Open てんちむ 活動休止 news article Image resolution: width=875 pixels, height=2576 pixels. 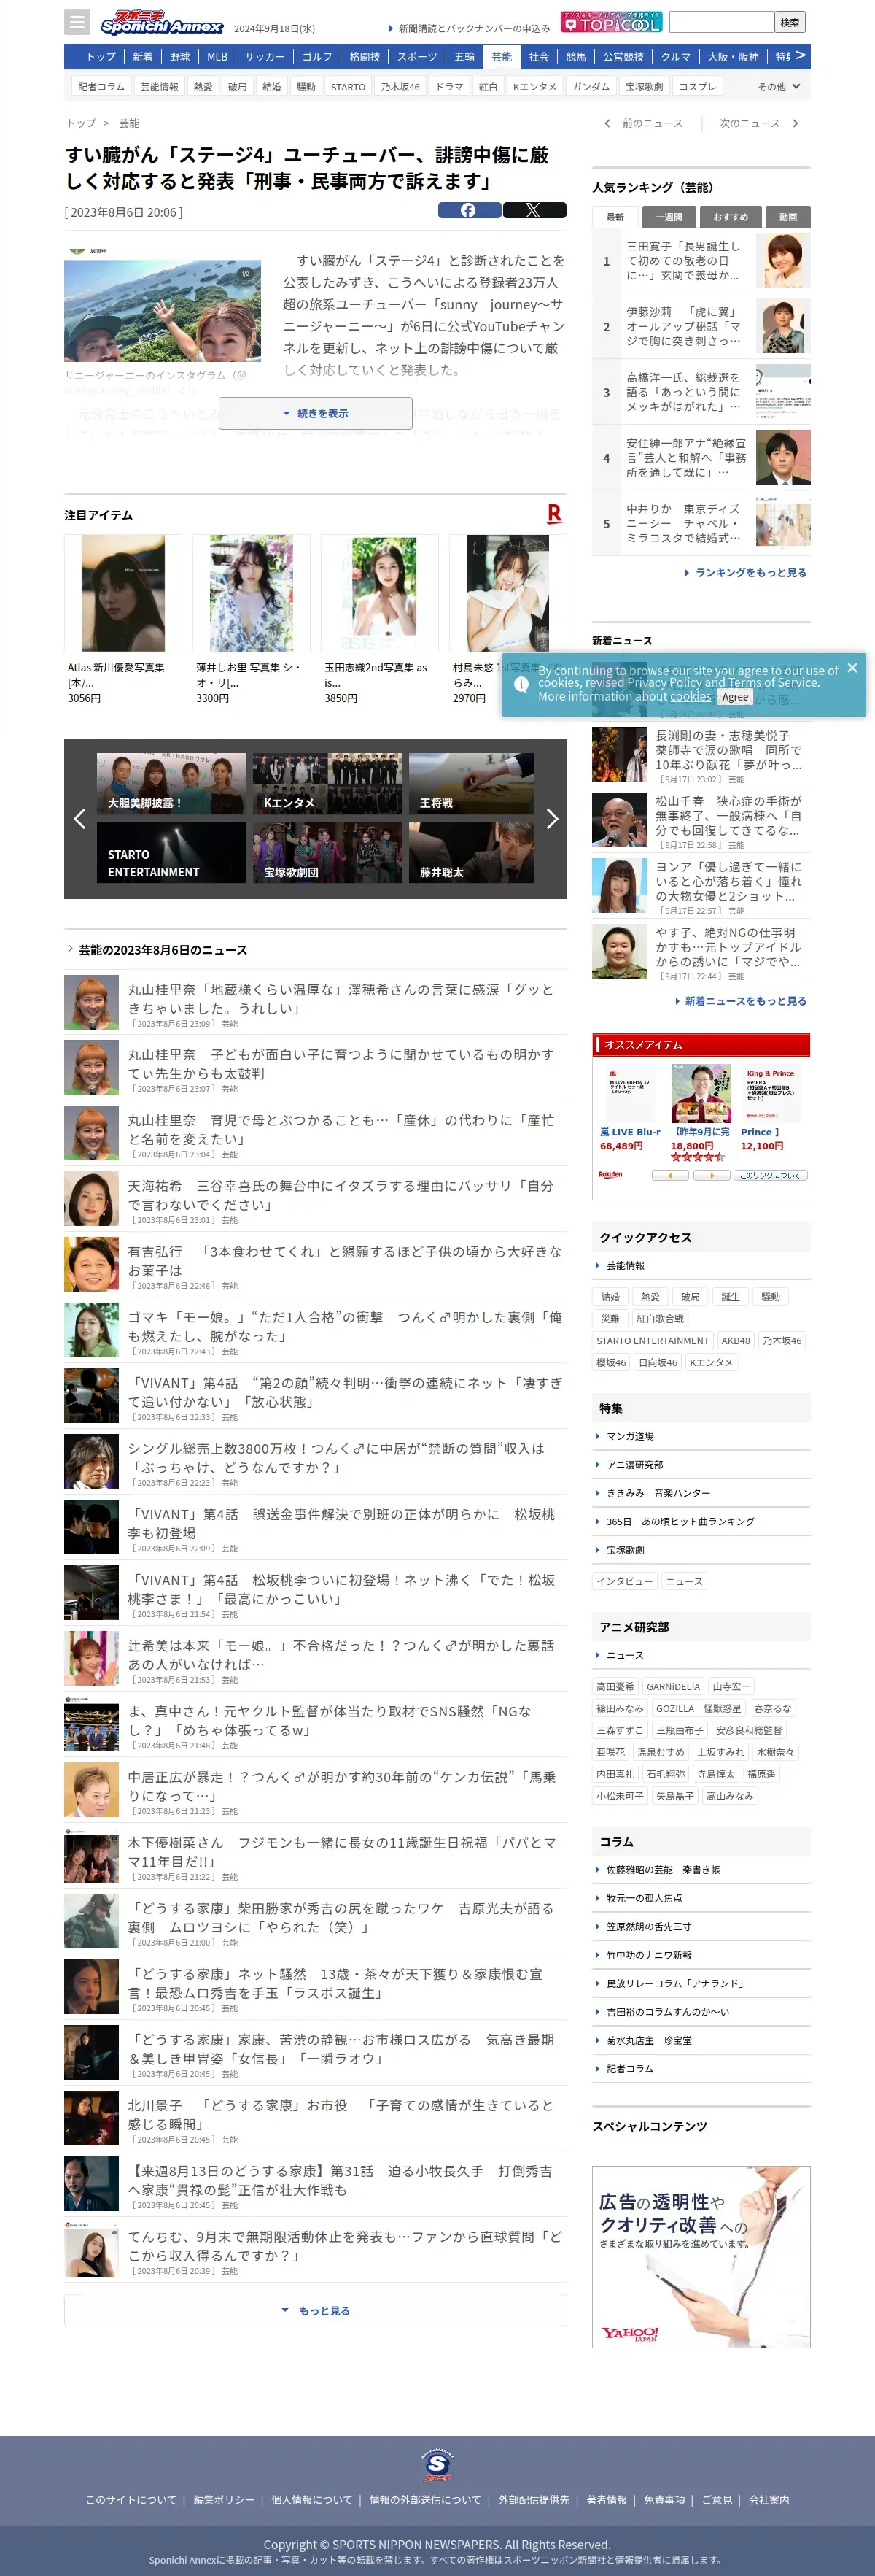tap(316, 2250)
